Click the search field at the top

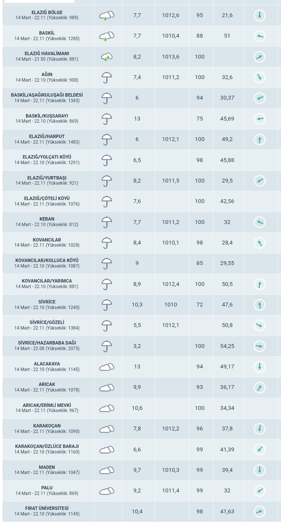tap(39, 1)
